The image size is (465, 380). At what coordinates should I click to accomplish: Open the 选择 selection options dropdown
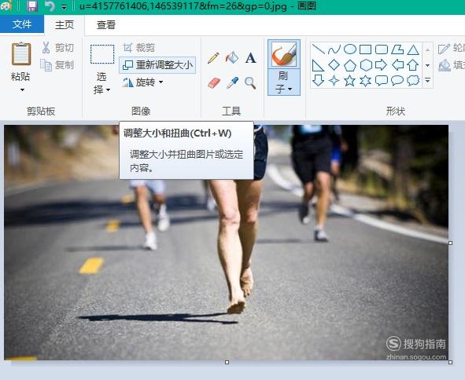click(101, 83)
